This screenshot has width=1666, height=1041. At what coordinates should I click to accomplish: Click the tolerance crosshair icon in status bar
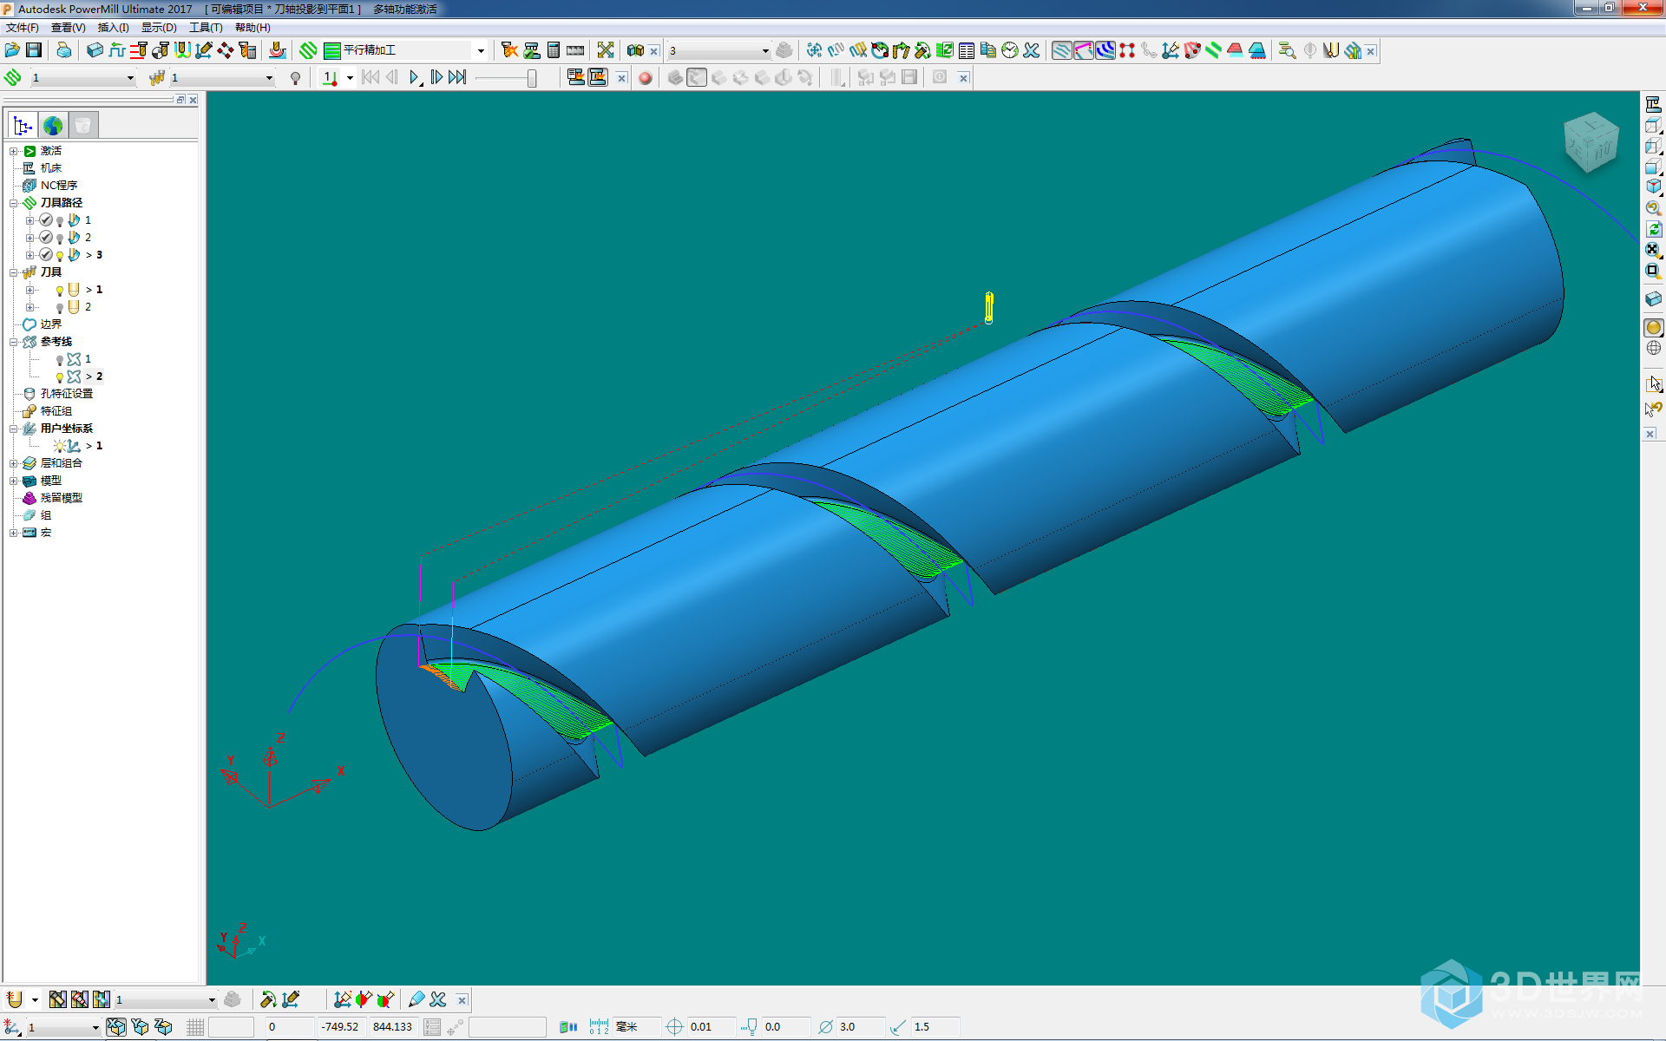(x=674, y=1027)
